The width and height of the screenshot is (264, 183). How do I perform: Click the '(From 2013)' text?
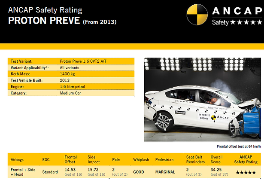(100, 22)
